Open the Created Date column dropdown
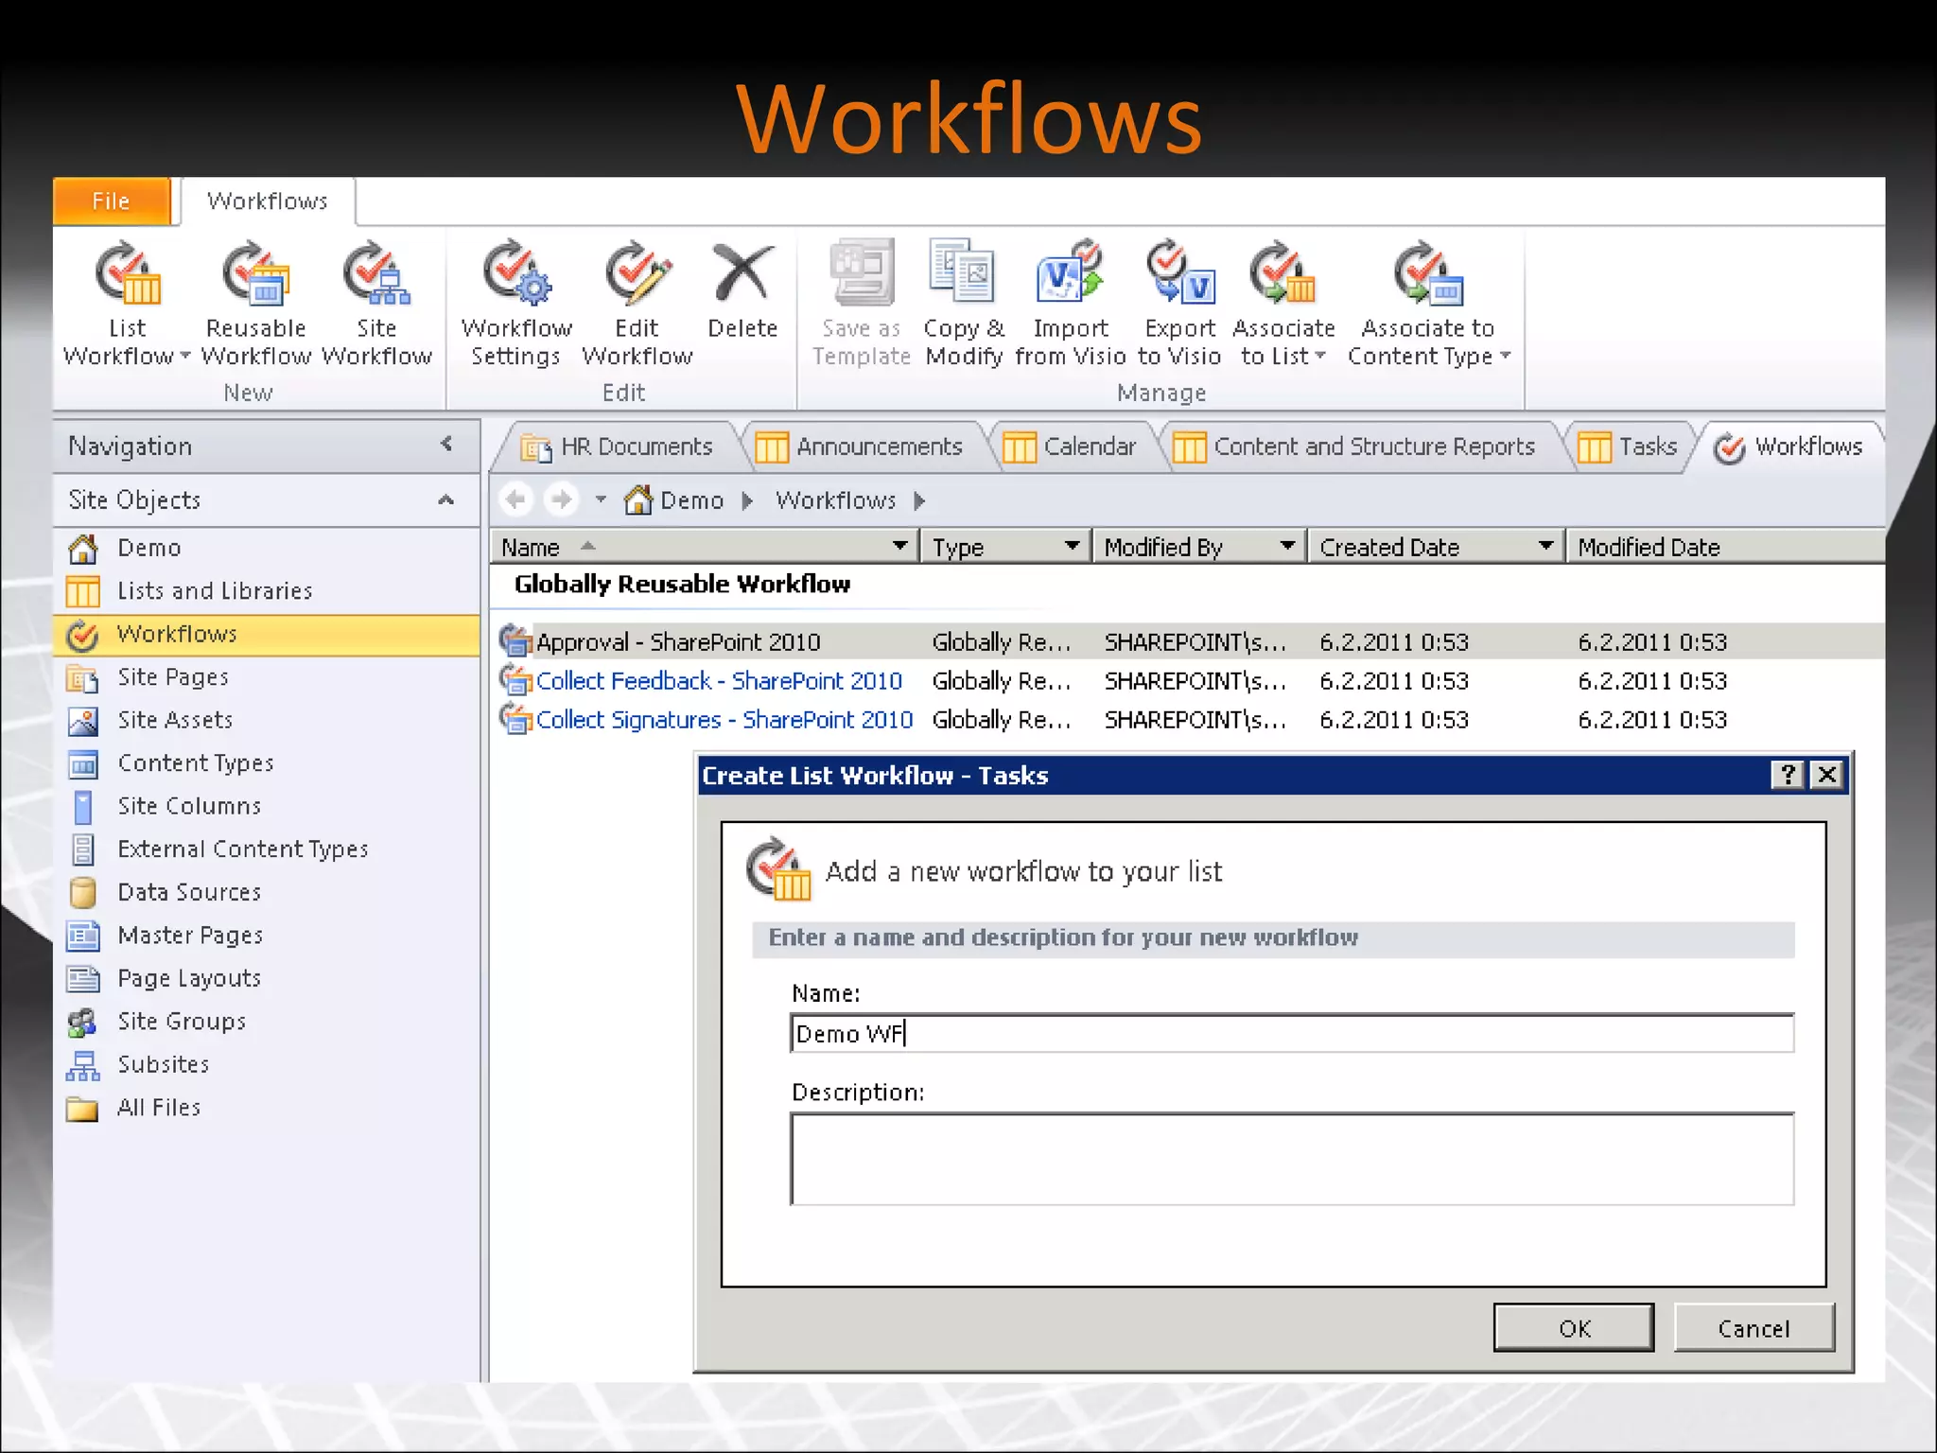The width and height of the screenshot is (1937, 1453). tap(1545, 546)
